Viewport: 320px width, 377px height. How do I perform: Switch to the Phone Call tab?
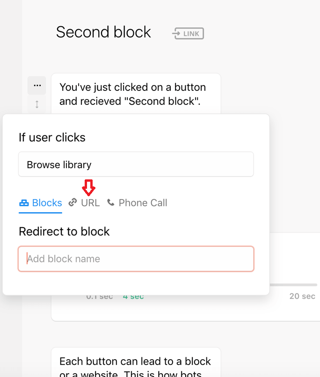tap(143, 203)
